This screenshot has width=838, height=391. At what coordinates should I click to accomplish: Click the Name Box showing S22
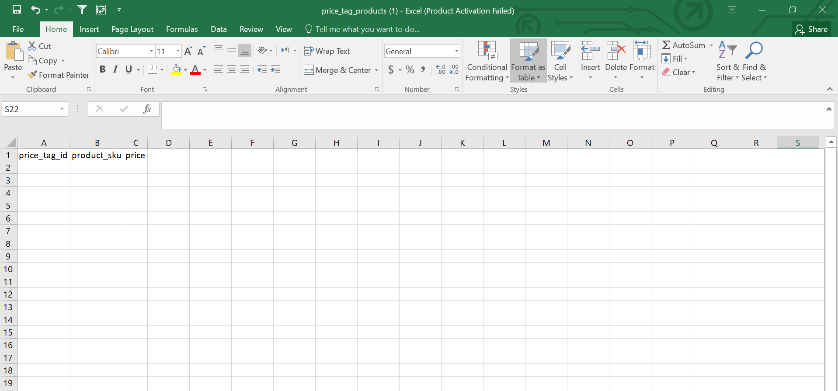[x=35, y=109]
